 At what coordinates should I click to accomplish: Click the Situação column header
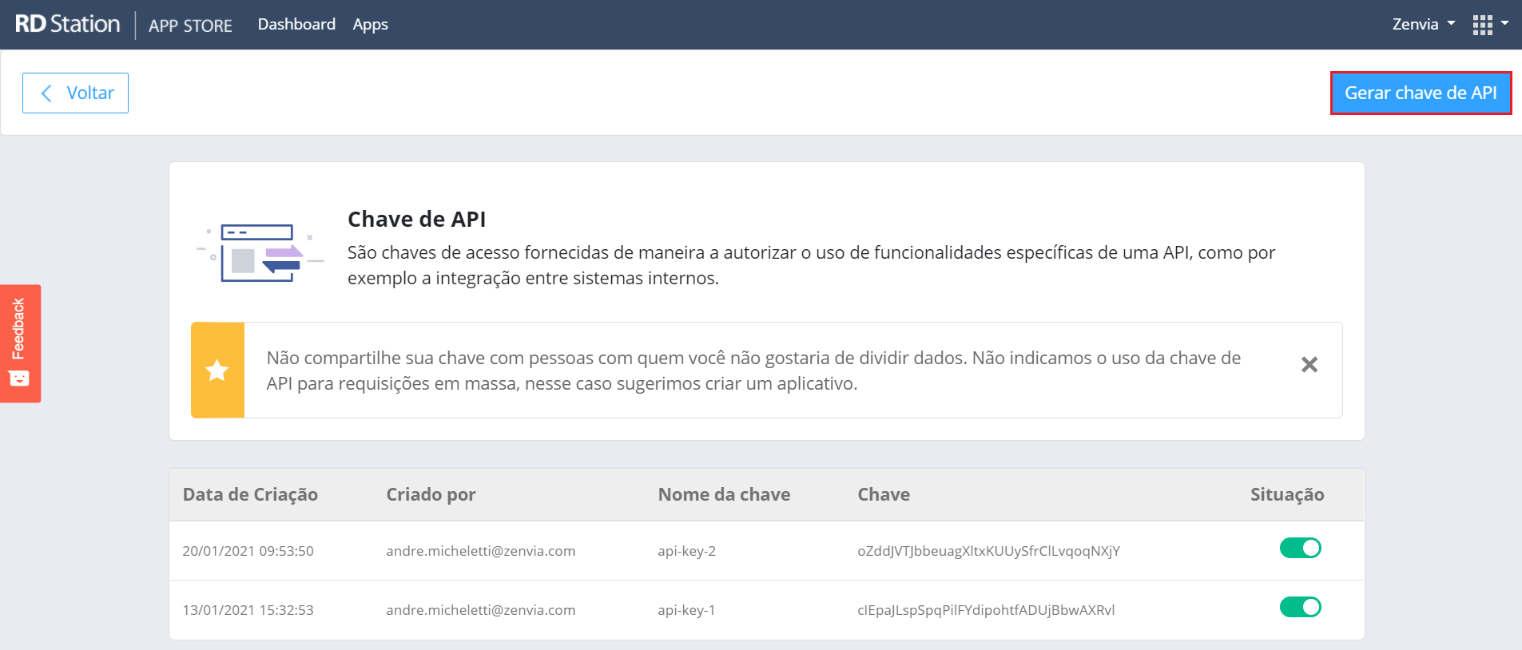[x=1286, y=494]
